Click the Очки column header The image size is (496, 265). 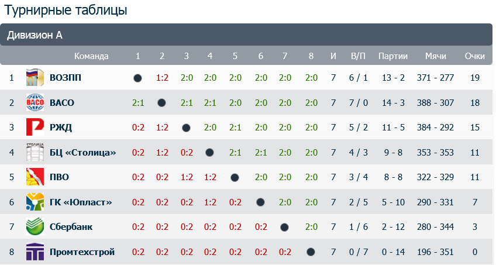pos(474,56)
